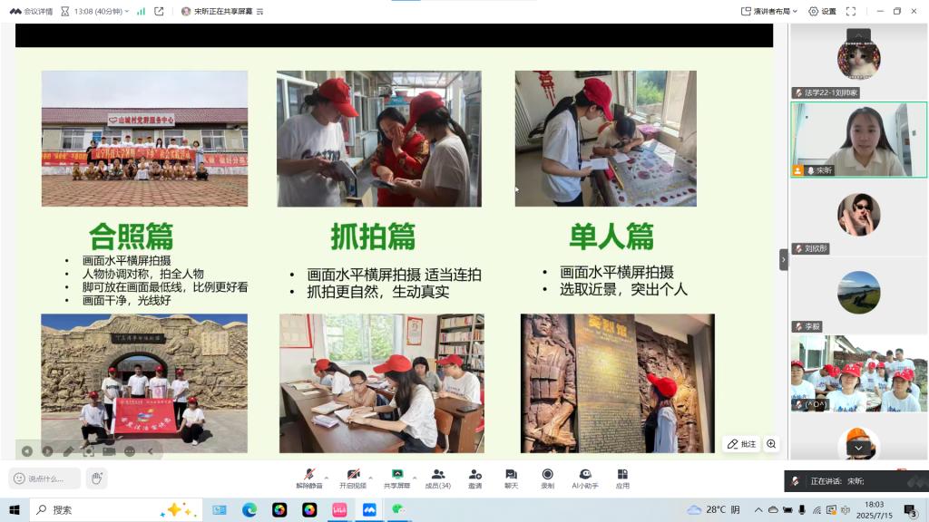
Task: Launch the AI小助手 assistant
Action: point(585,478)
